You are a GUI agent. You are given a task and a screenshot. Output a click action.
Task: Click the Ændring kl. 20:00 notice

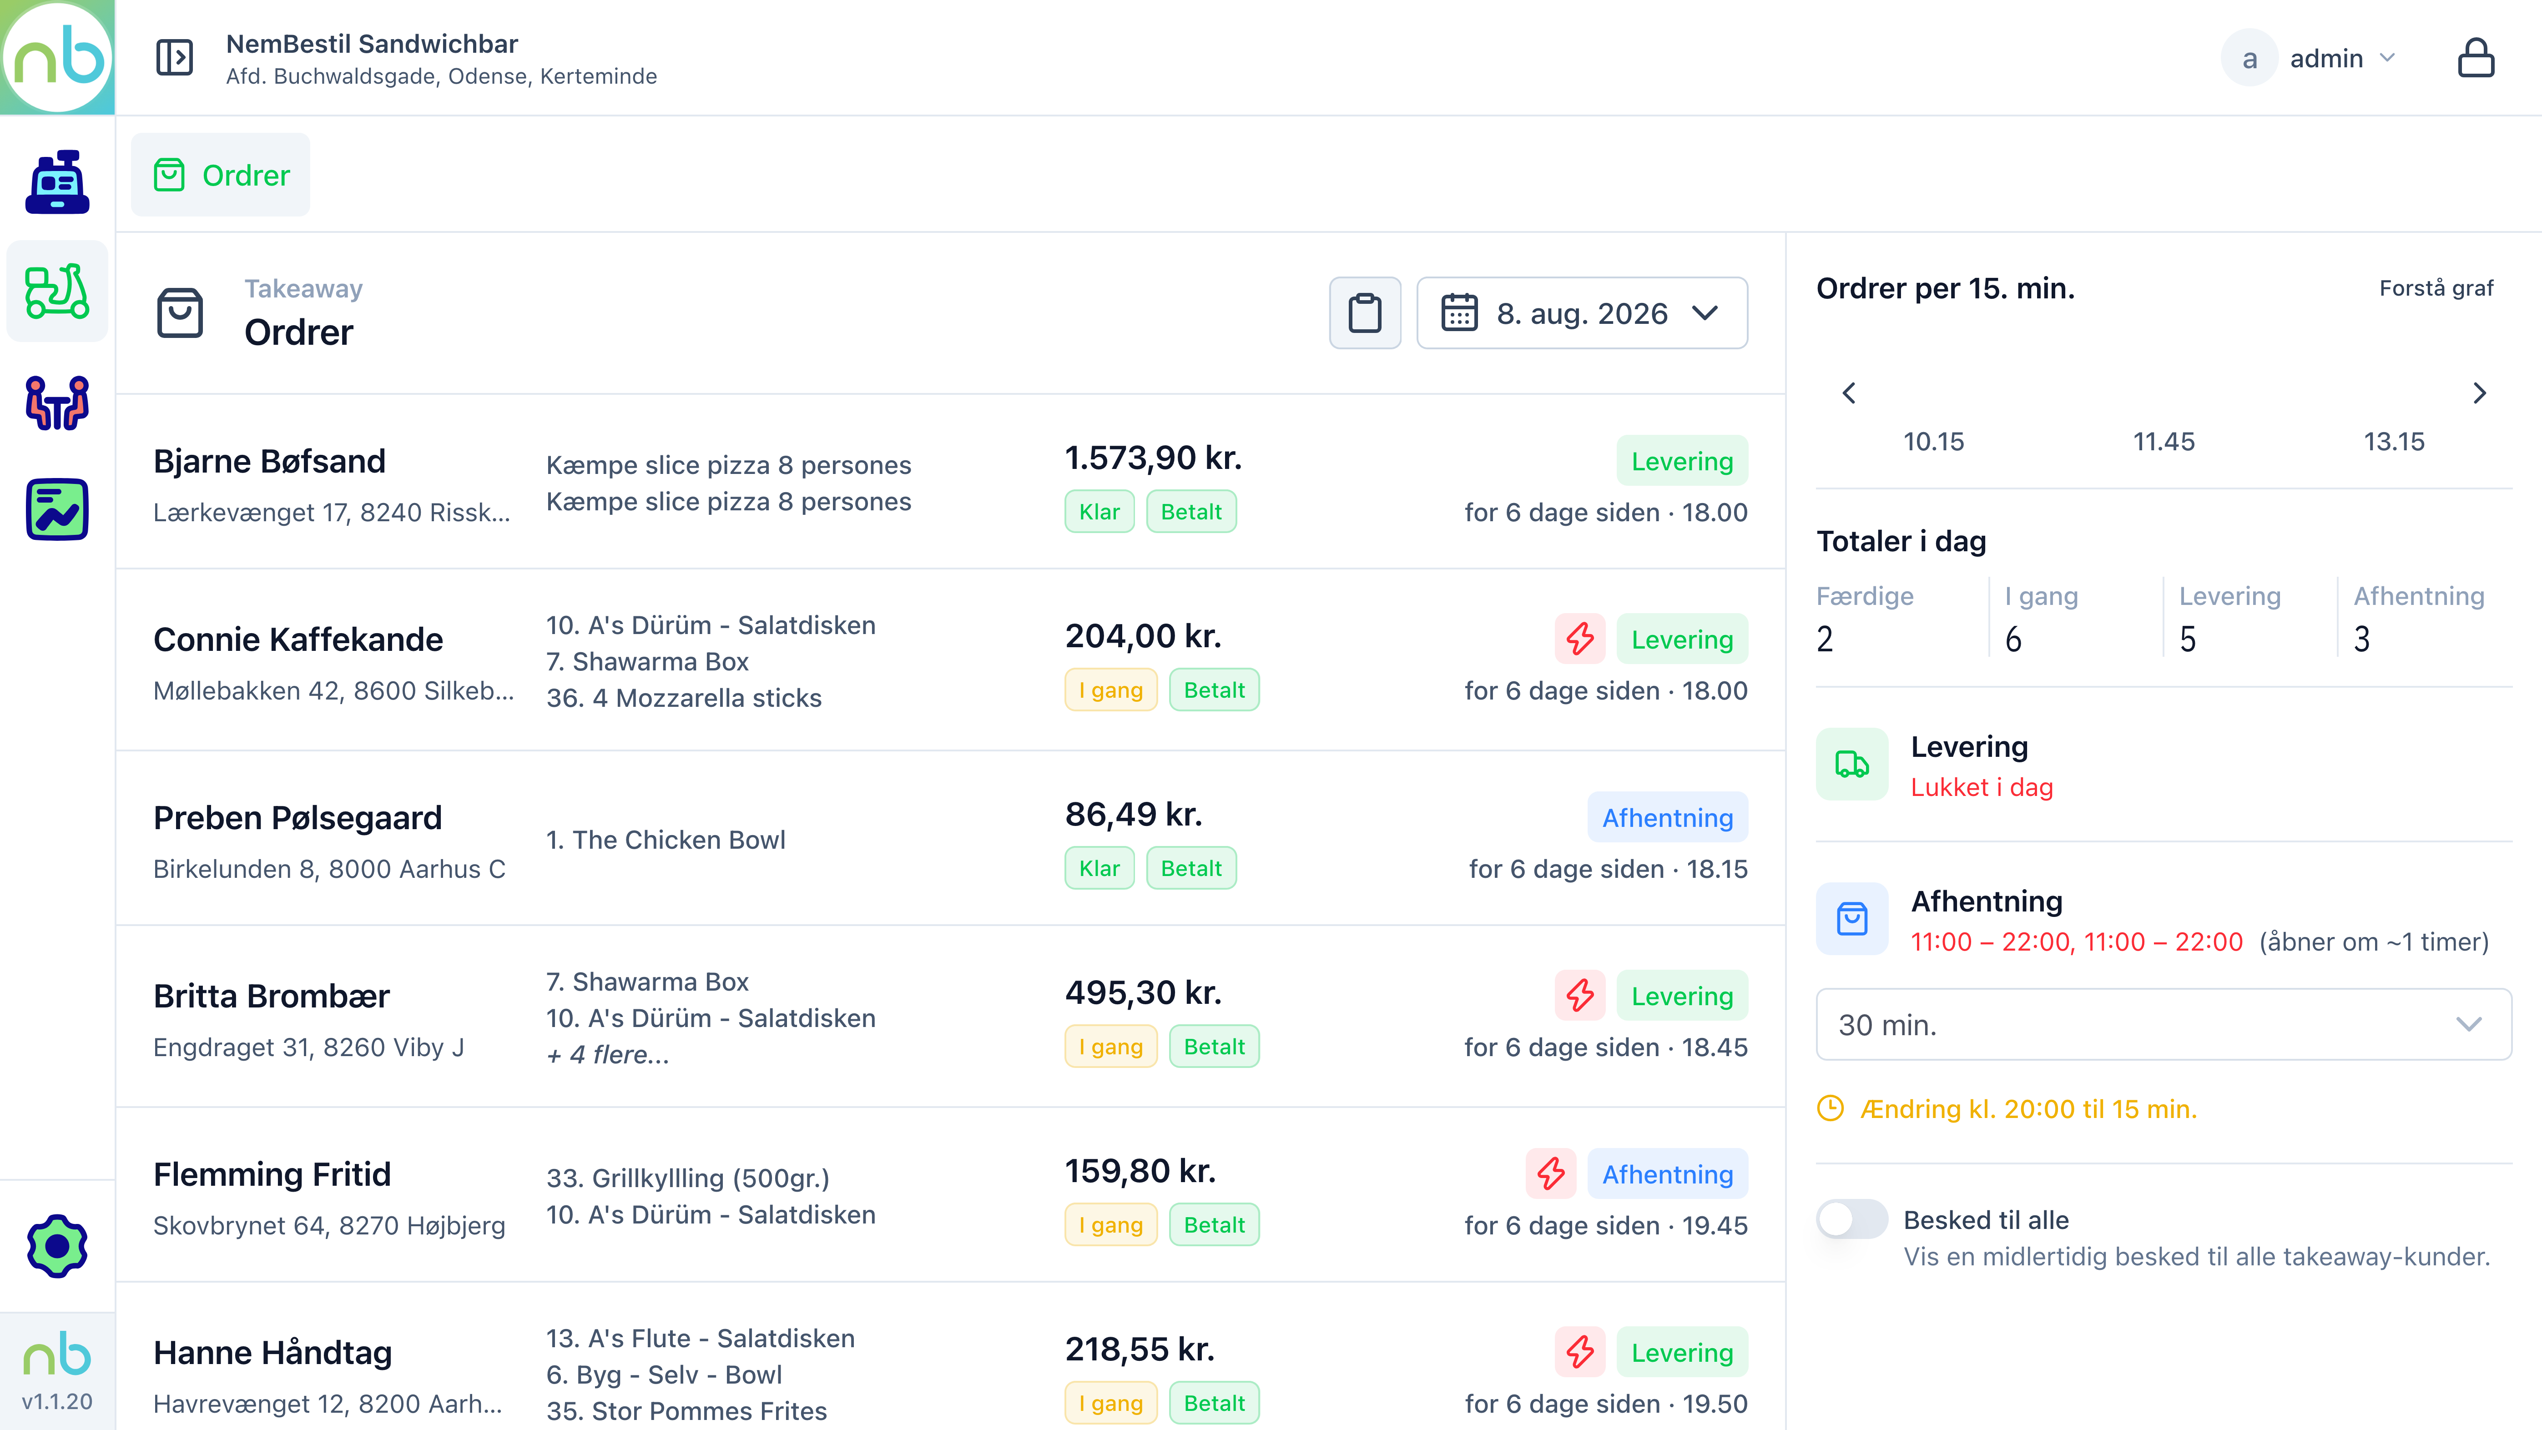pos(2028,1108)
